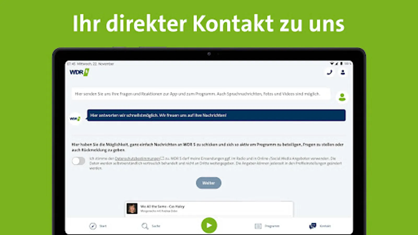Click the green user avatar beside message
The height and width of the screenshot is (235, 418).
coord(342,97)
